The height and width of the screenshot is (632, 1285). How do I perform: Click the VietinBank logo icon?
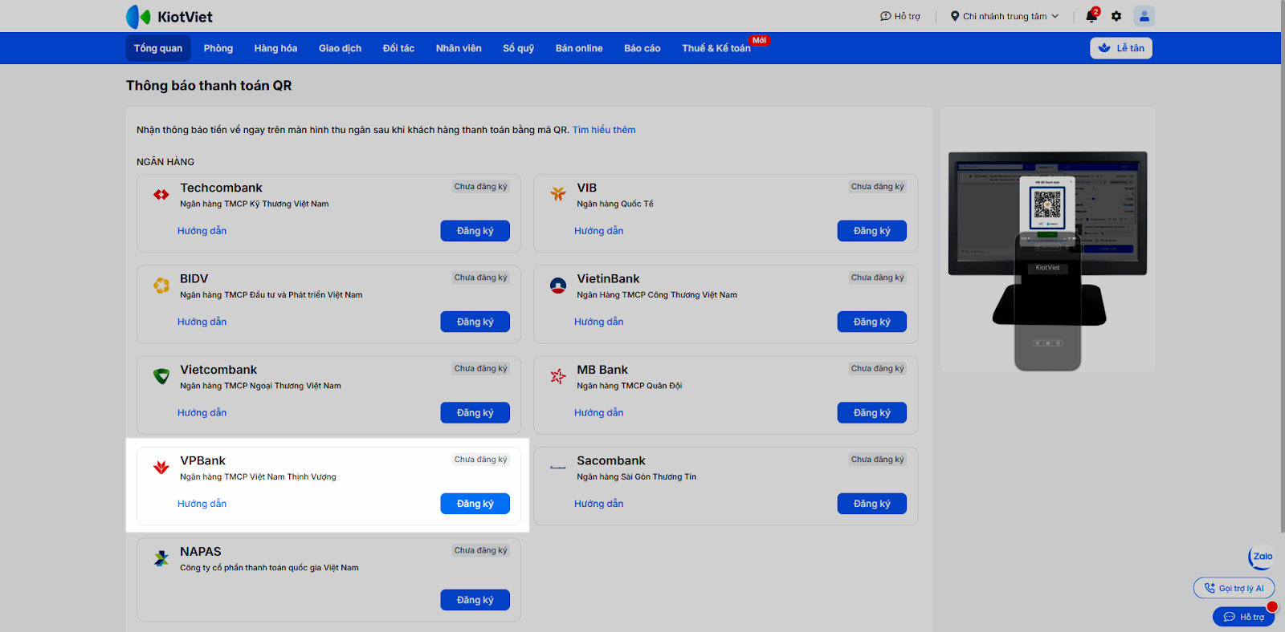tap(558, 285)
